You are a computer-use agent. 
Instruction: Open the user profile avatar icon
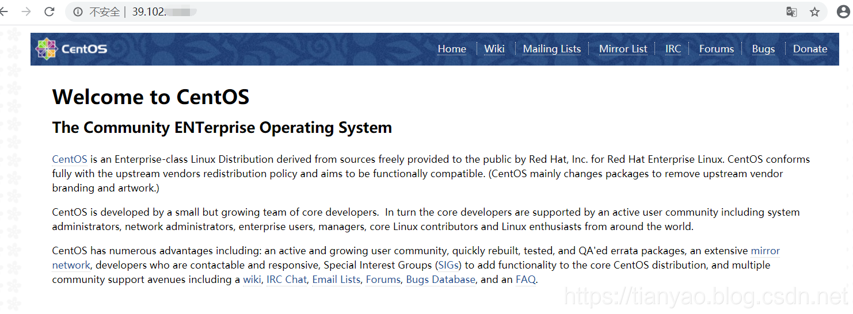843,12
